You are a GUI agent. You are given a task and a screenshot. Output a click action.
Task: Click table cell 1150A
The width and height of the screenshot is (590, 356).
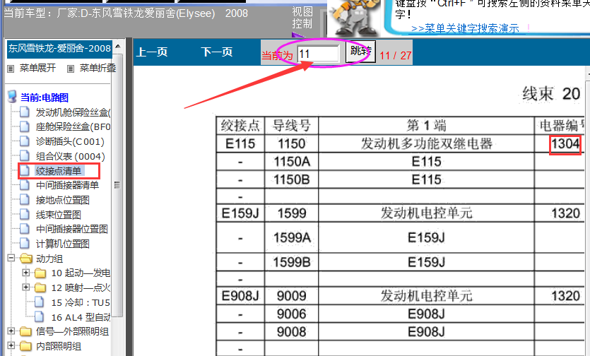coord(292,162)
